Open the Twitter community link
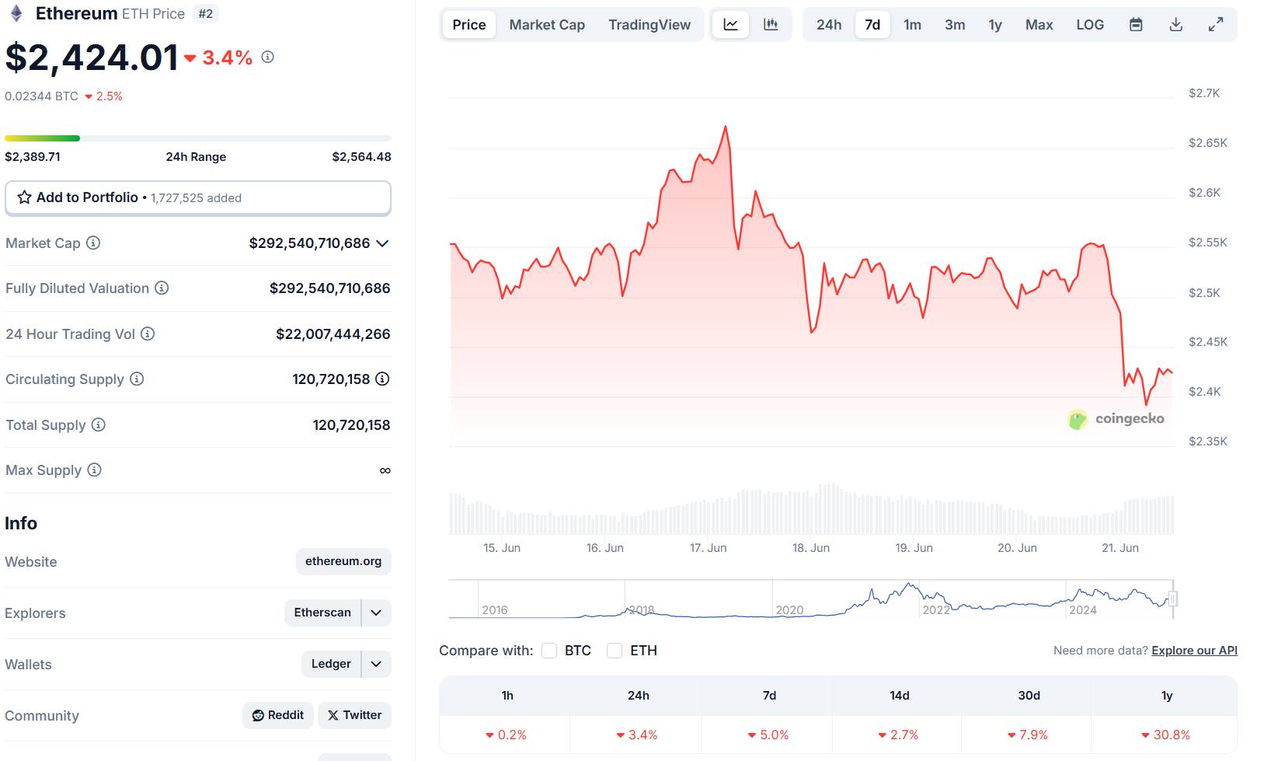The width and height of the screenshot is (1264, 761). coord(354,715)
